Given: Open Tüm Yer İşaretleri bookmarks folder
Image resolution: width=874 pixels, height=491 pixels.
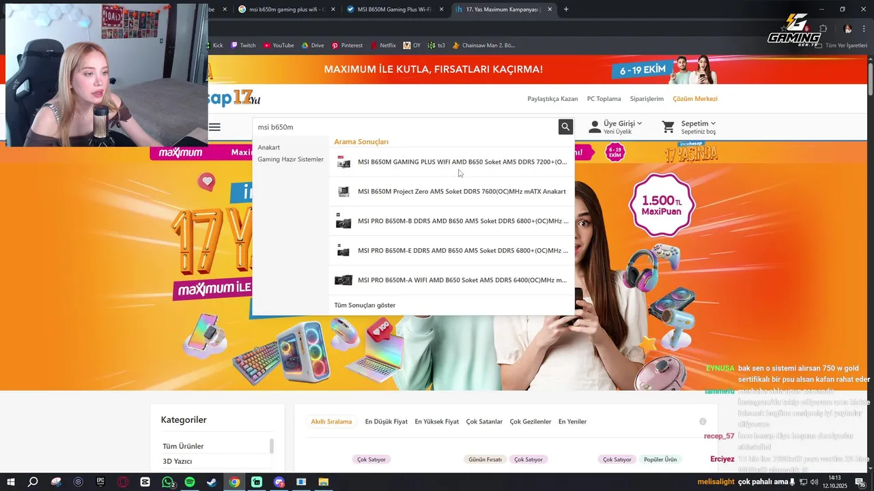Looking at the screenshot, I should pyautogui.click(x=842, y=46).
